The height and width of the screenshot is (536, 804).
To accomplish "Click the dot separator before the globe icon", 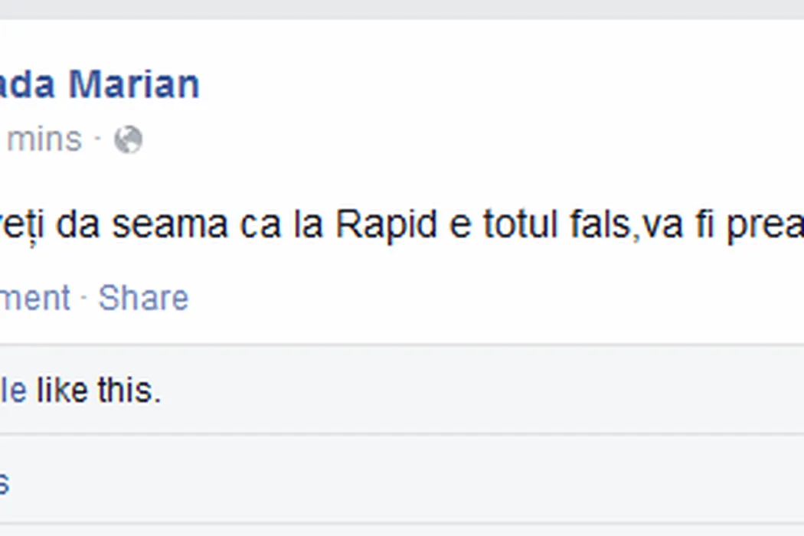I will tap(97, 139).
